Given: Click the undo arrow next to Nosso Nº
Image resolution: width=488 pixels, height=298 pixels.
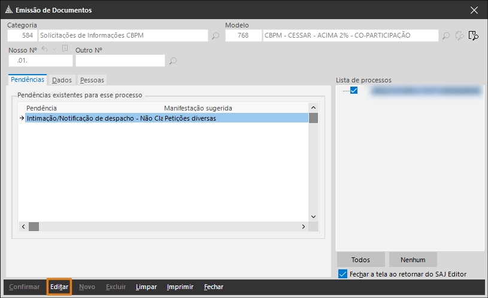Looking at the screenshot, I should pos(44,49).
